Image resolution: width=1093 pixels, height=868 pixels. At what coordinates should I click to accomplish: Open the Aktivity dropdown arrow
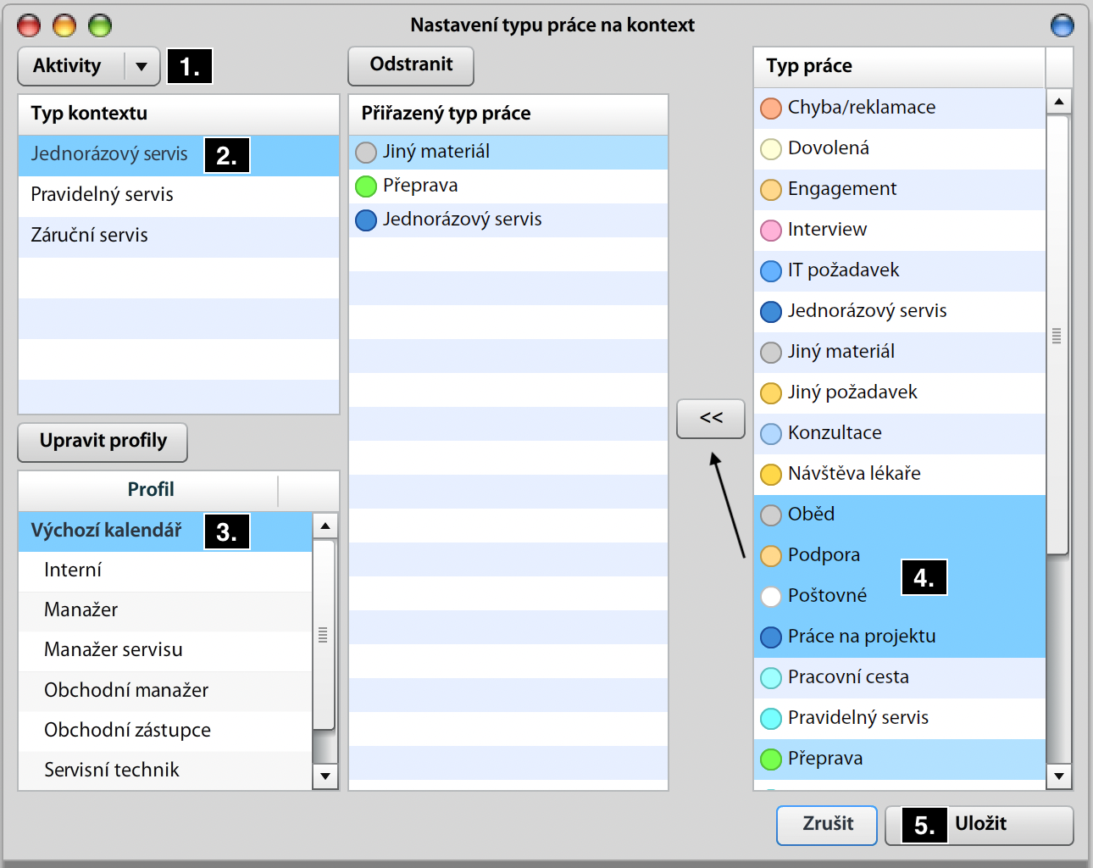pos(141,66)
